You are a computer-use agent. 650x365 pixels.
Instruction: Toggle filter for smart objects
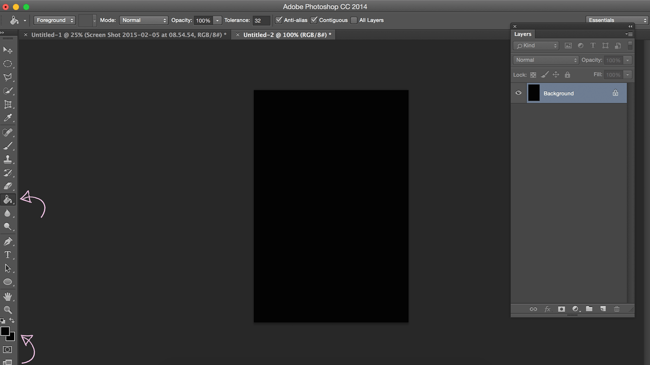(x=618, y=46)
